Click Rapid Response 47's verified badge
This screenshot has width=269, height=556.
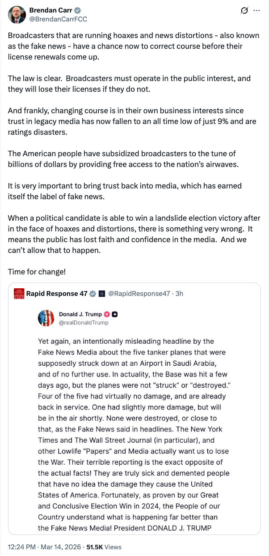click(x=93, y=294)
